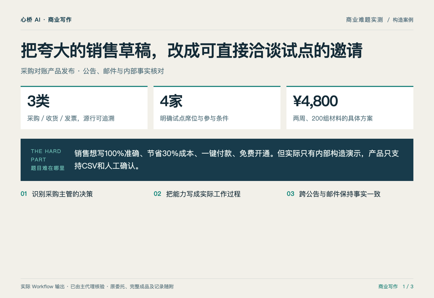
Task: Click subtitle 采购对账产品发布 · 公告、邮件与内部事实核对
Action: coord(92,71)
